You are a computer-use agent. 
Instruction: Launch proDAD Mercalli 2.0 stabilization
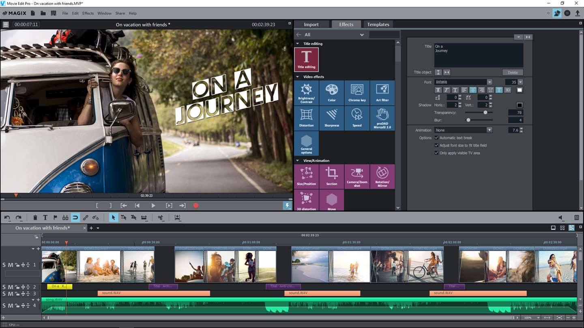[382, 118]
